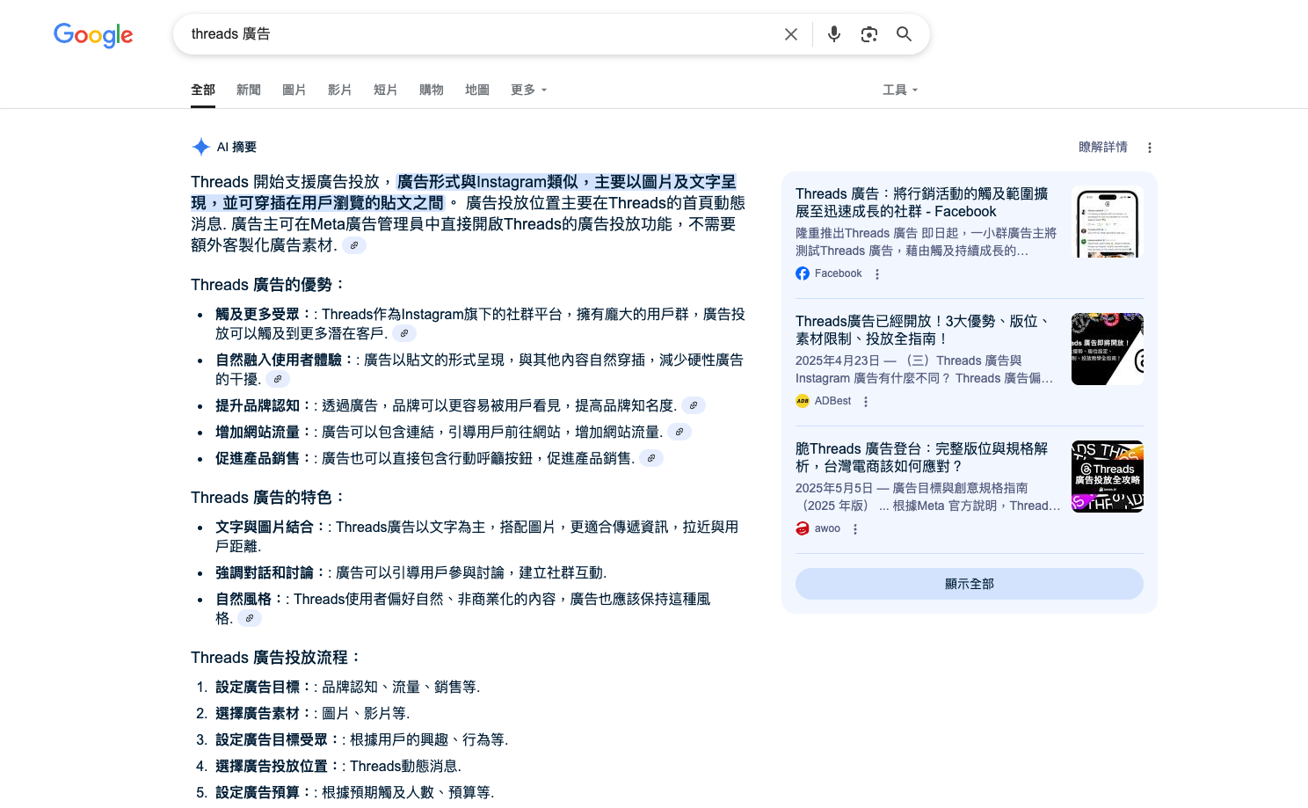Expand the 更多 search filter dropdown
Screen dimensions: 1308x808
click(529, 90)
